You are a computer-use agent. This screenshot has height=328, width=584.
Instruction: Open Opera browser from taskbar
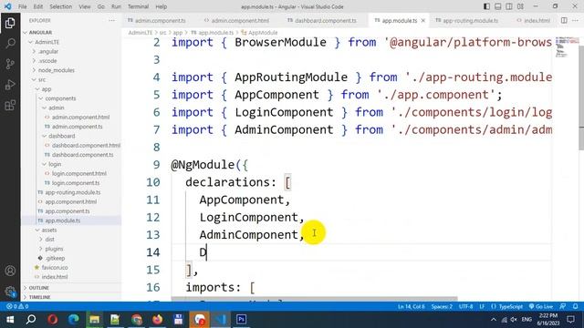click(x=53, y=320)
